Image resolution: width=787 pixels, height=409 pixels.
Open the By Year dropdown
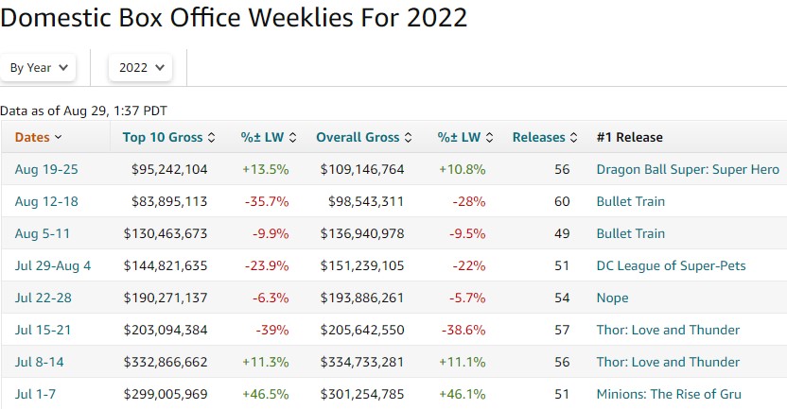tap(38, 67)
